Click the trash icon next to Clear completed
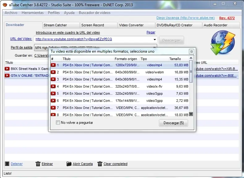Image resolution: width=244 pixels, height=178 pixels. (100, 164)
